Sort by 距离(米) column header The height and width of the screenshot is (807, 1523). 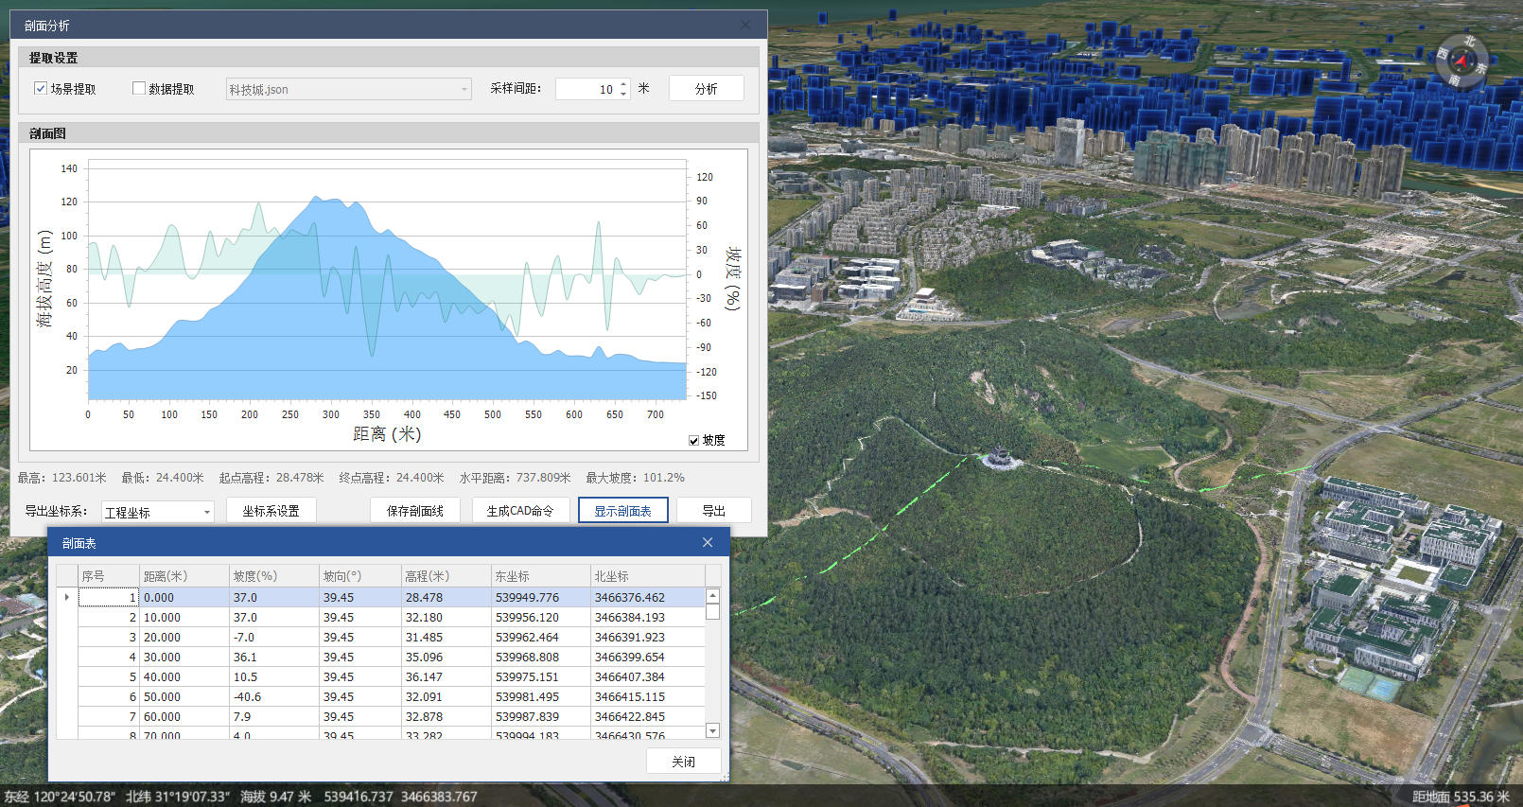(x=184, y=576)
